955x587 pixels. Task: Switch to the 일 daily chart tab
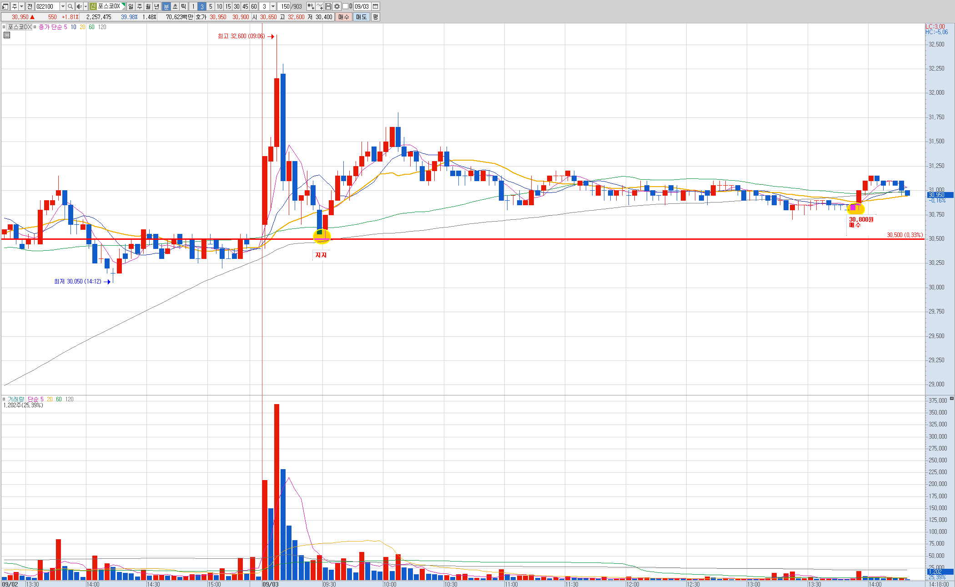[131, 6]
